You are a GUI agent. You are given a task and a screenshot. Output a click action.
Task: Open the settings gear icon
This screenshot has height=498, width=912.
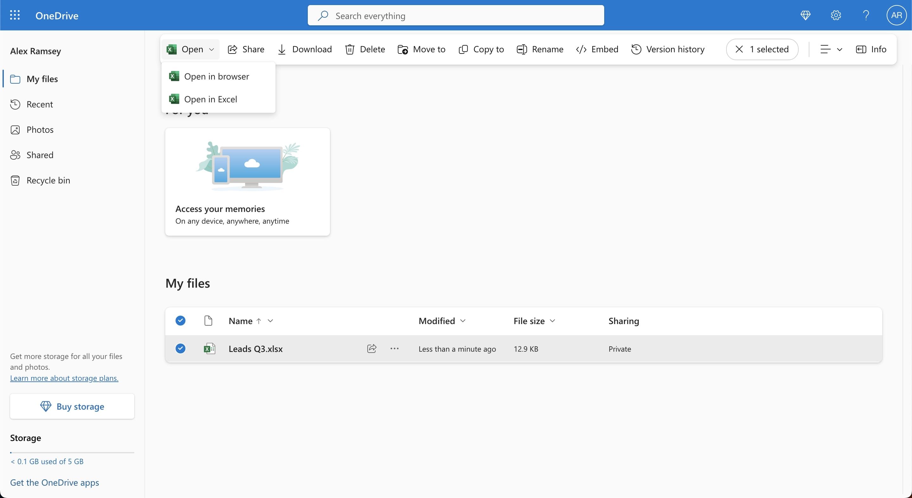point(836,15)
